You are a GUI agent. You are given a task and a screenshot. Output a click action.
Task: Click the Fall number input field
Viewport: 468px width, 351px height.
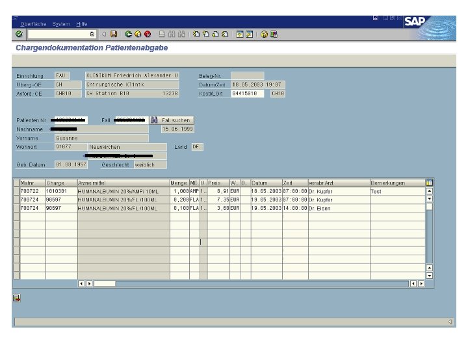[x=131, y=120]
